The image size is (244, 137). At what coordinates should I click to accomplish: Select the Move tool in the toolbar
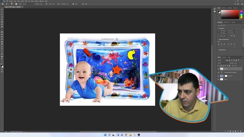click(2, 10)
